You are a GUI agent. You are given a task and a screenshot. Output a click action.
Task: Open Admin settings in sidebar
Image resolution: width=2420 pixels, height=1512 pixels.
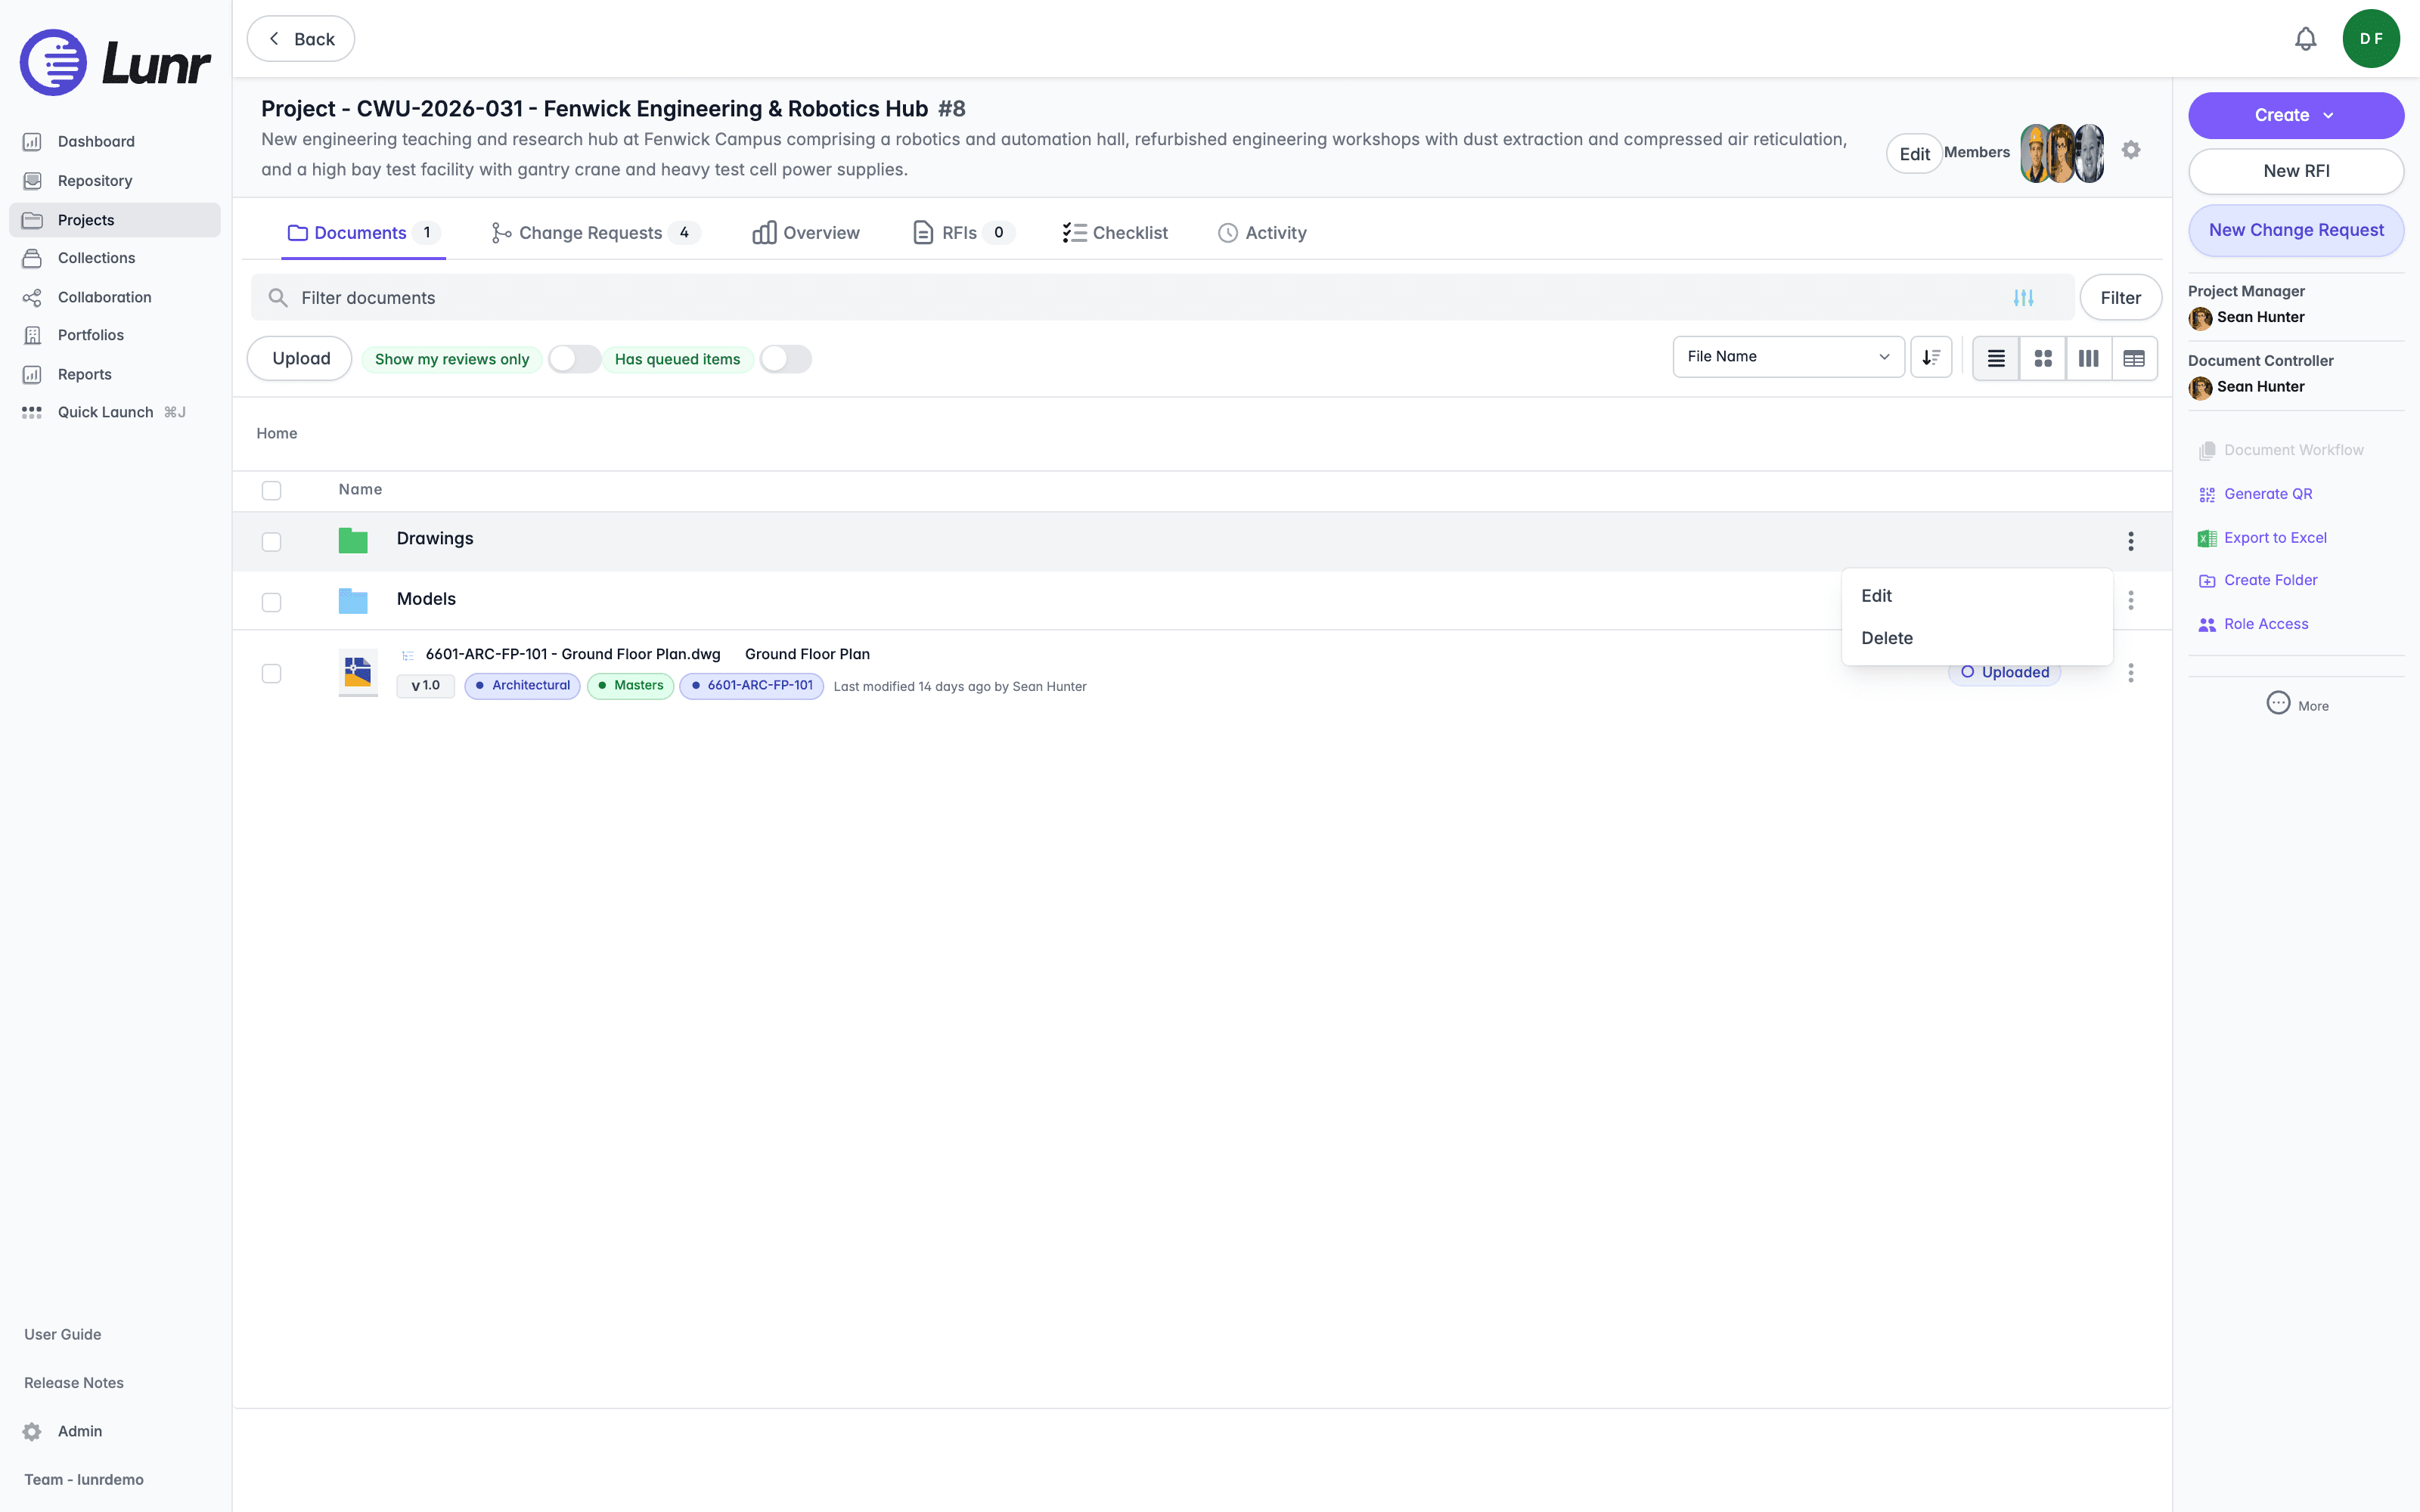(80, 1431)
